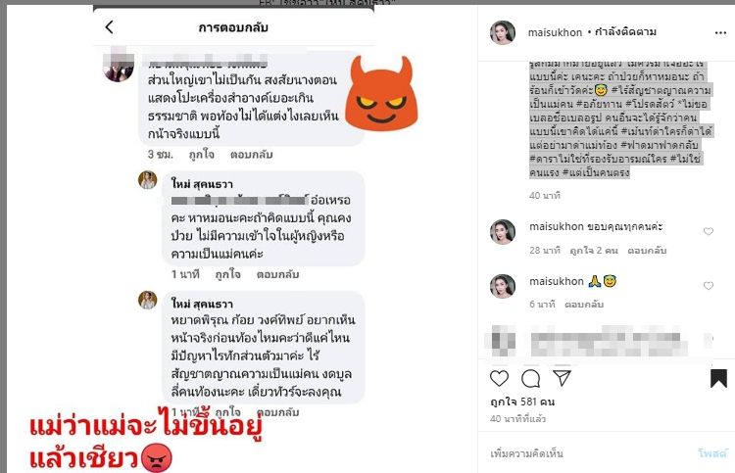
Task: View who liked via 'ถูกใจ 2 คน'
Action: pos(594,251)
